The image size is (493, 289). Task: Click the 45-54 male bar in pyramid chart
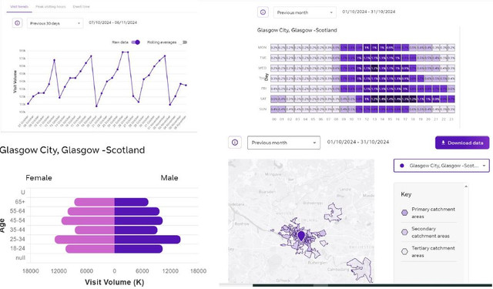(x=139, y=220)
